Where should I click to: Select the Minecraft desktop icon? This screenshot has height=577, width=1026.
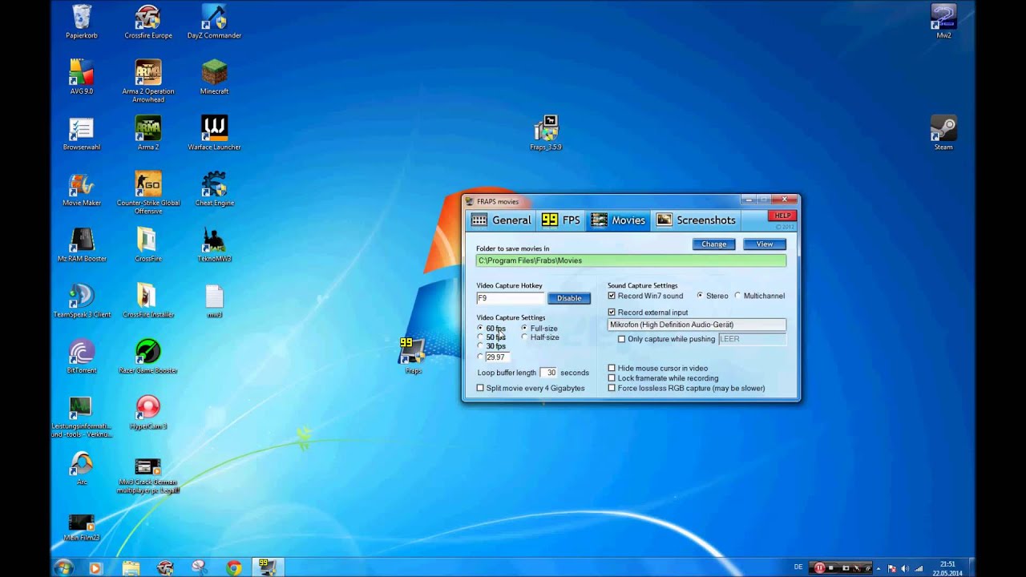pyautogui.click(x=214, y=78)
